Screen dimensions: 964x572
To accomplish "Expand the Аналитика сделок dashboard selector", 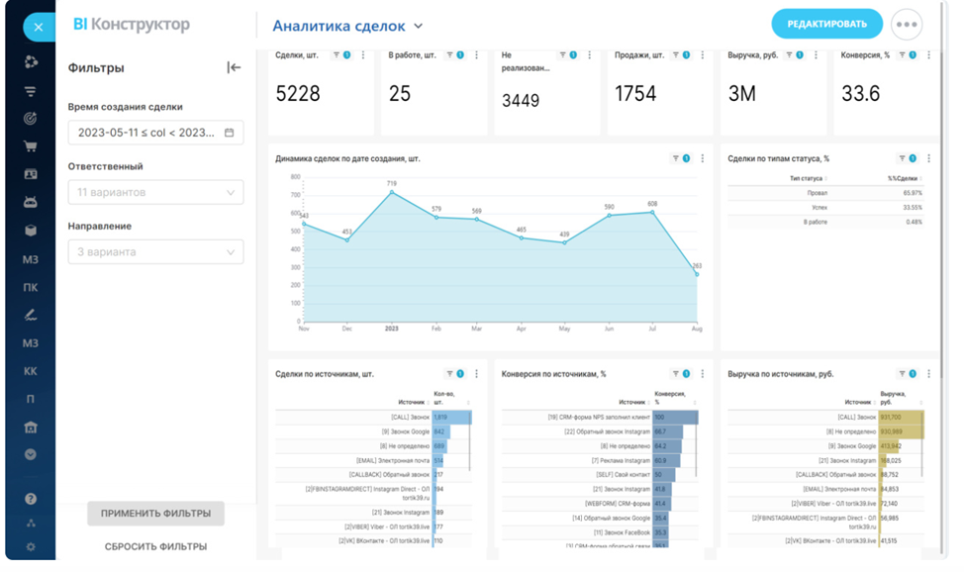I will point(347,26).
